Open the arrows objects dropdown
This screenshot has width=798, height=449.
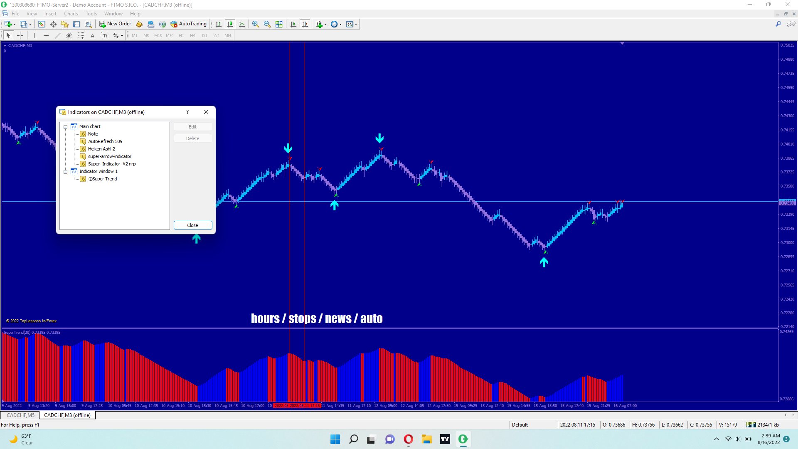pos(121,36)
